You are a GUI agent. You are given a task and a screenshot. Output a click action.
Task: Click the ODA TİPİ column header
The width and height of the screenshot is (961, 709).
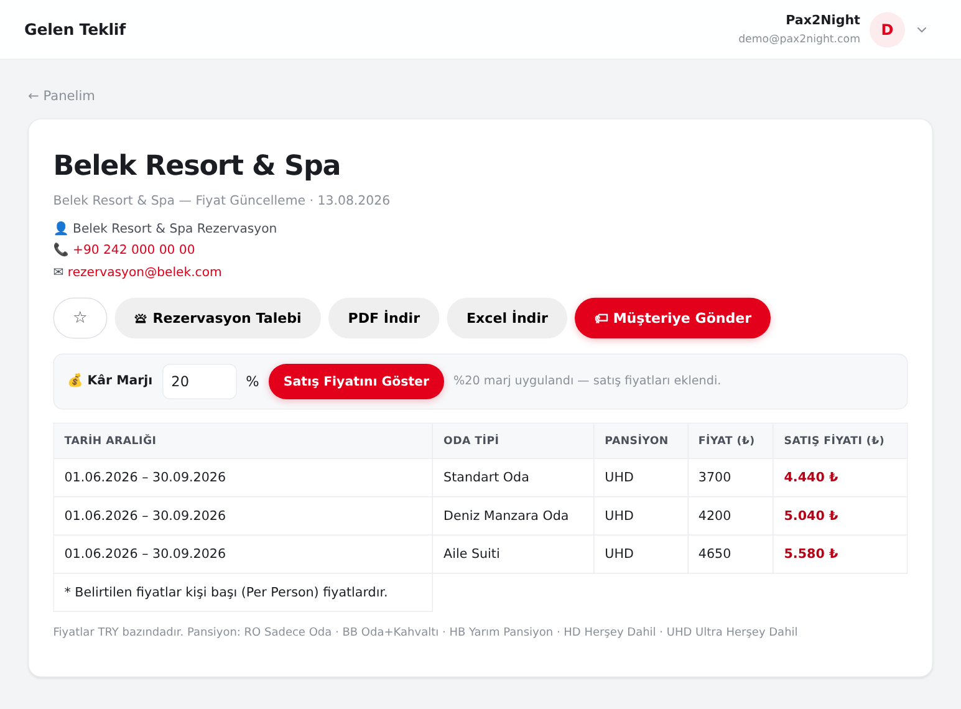pos(513,440)
